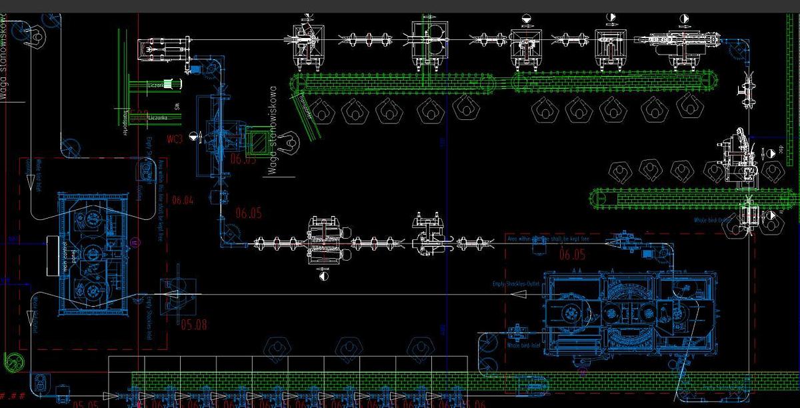The height and width of the screenshot is (408, 800).
Task: Click half-filled circle below the central machine
Action: point(324,273)
